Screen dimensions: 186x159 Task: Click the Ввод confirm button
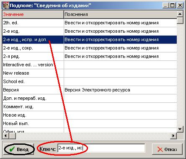[19, 149]
